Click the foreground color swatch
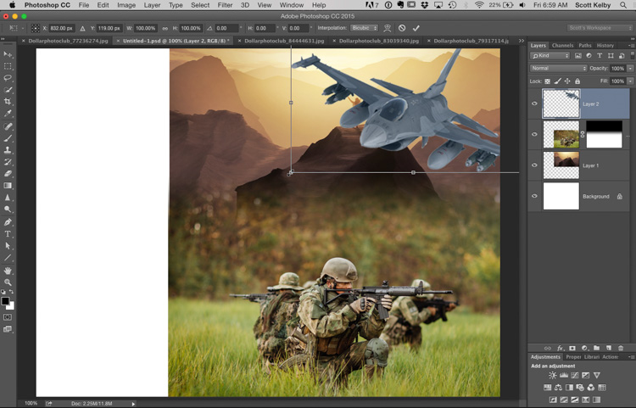The height and width of the screenshot is (408, 636). pyautogui.click(x=5, y=301)
